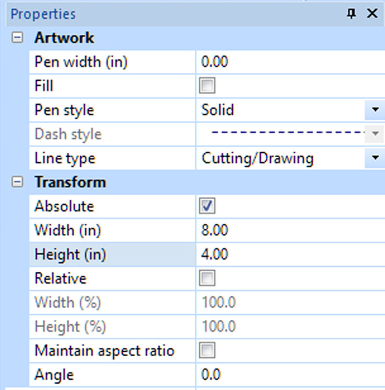Pin the Properties panel
Screen dimensions: 385x390
pos(351,14)
